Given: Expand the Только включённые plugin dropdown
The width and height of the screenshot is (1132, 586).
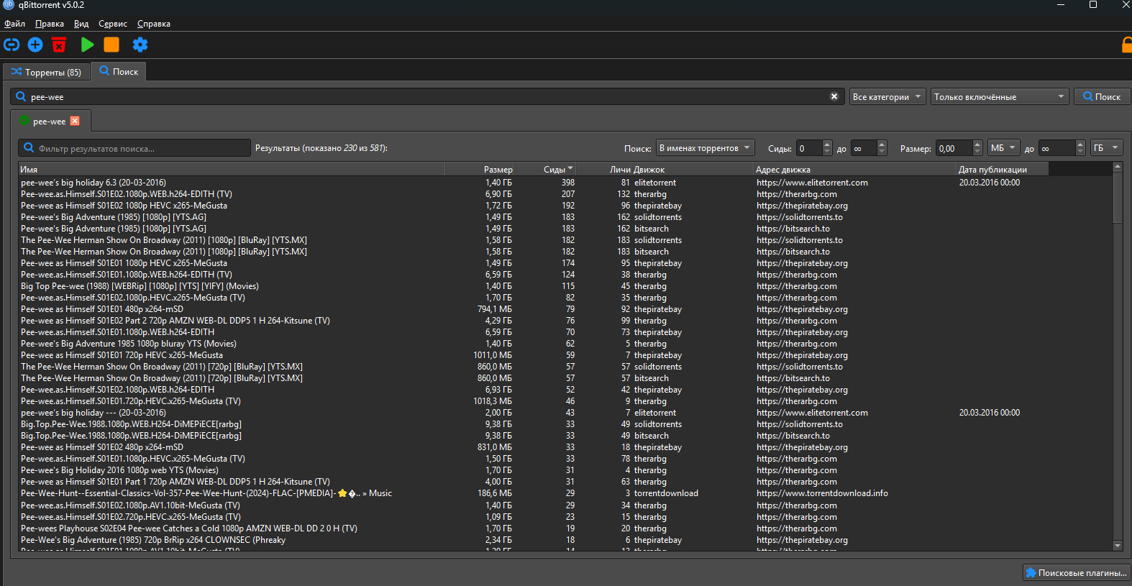Looking at the screenshot, I should click(x=999, y=96).
